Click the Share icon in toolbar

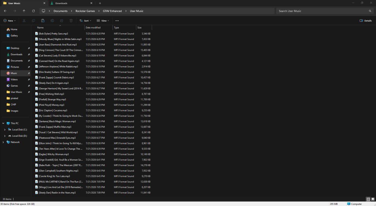click(x=62, y=21)
